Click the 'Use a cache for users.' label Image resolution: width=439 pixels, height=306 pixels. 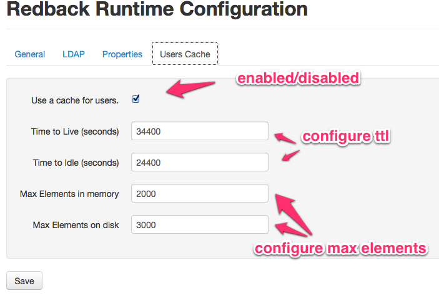(x=75, y=100)
